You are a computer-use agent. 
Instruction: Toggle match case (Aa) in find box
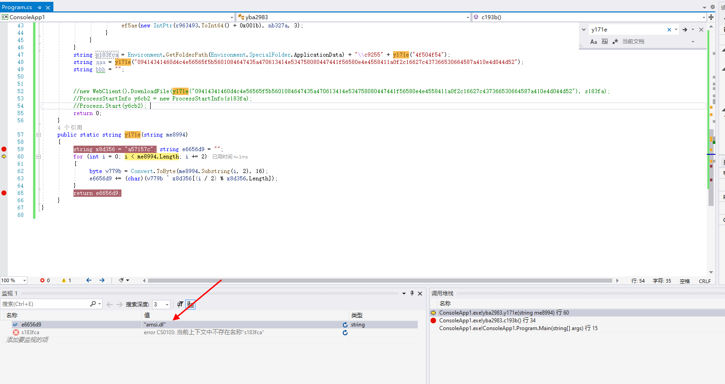click(x=594, y=42)
